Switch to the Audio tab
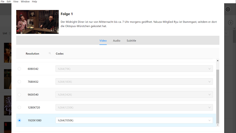This screenshot has width=236, height=133. click(117, 41)
